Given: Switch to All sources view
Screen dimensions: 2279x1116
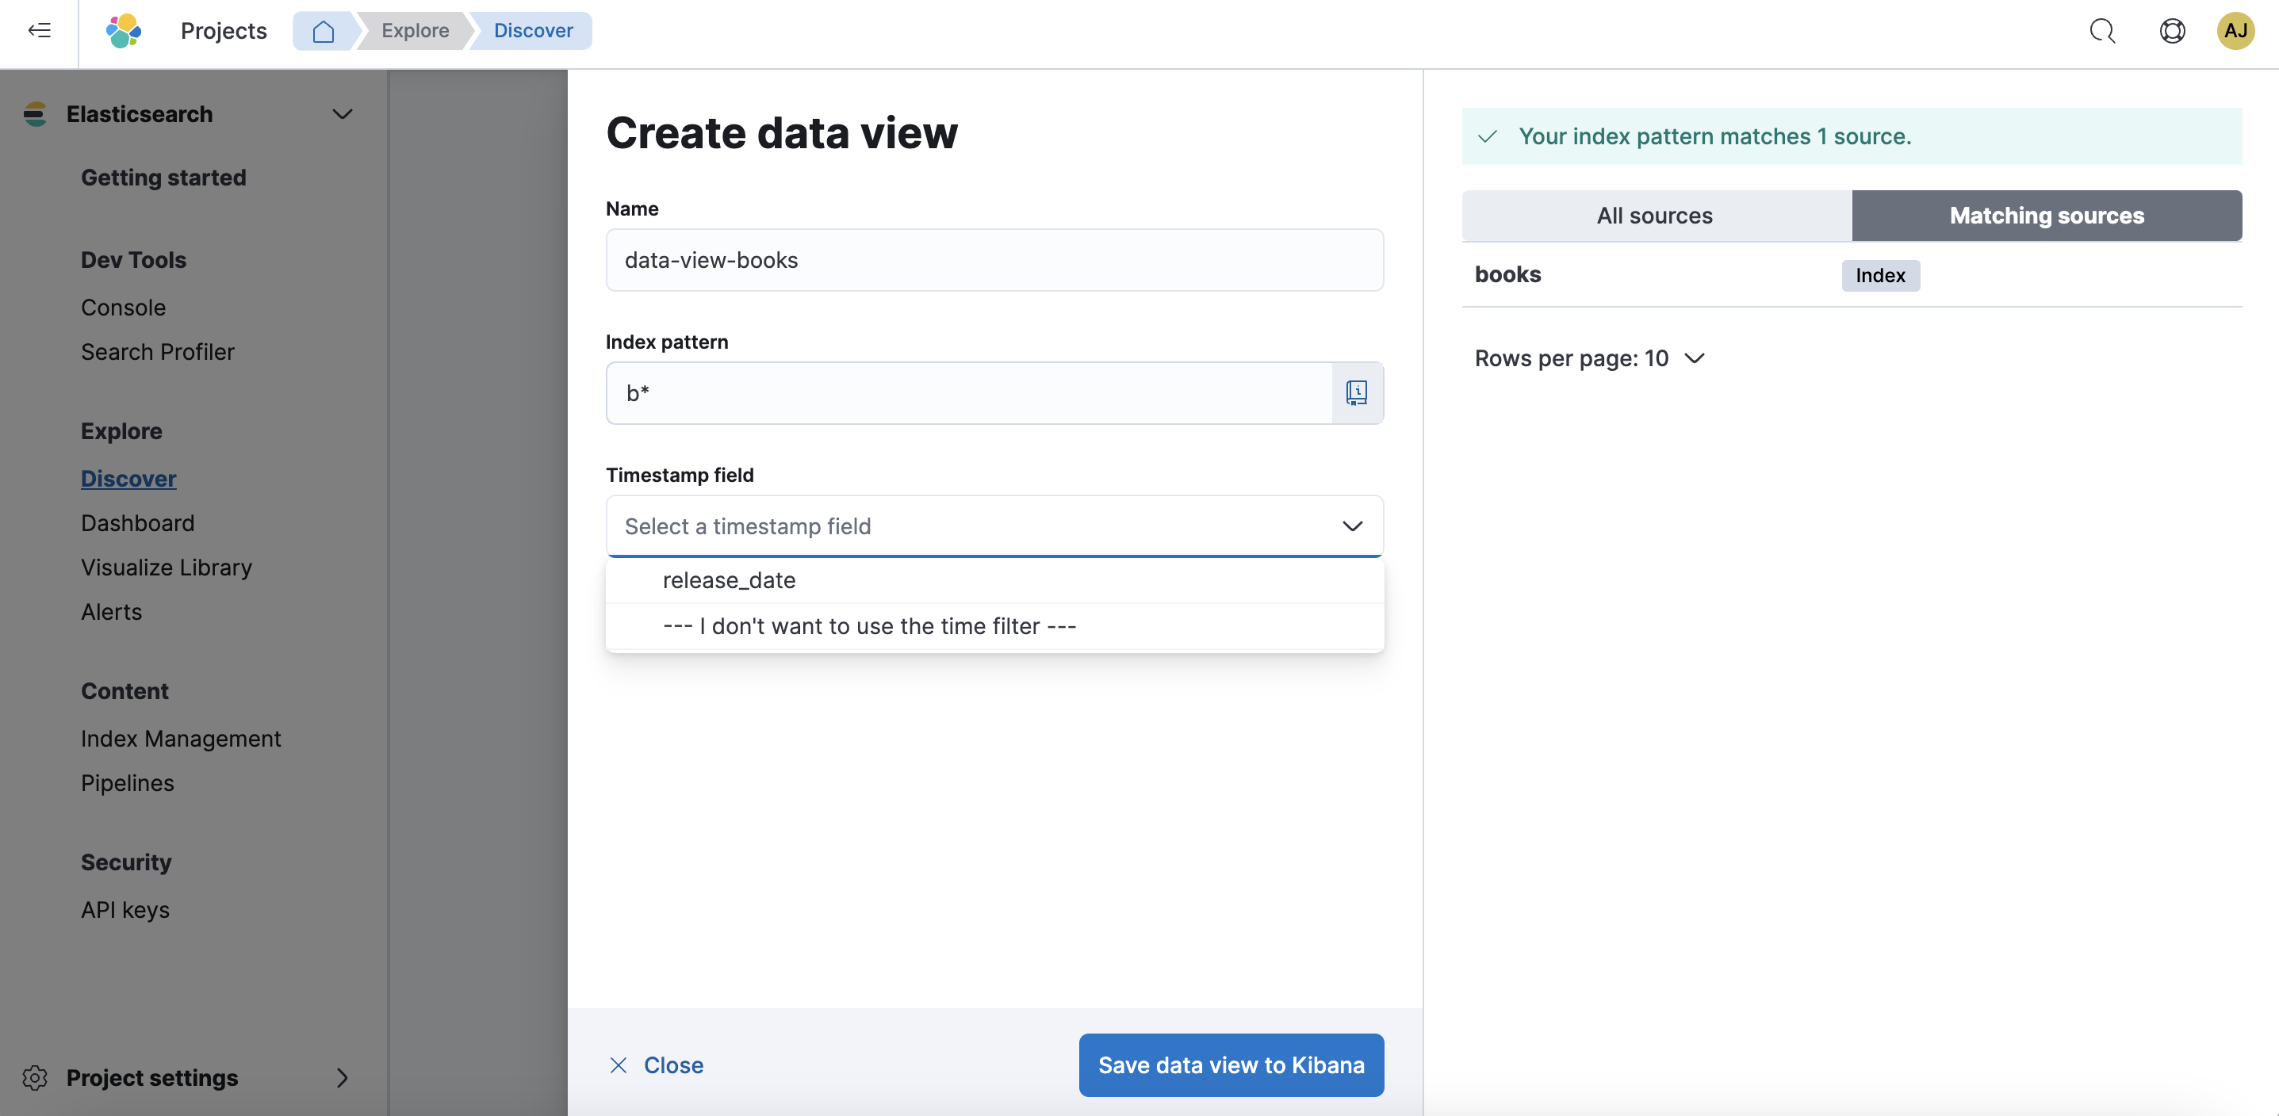Looking at the screenshot, I should (1654, 216).
